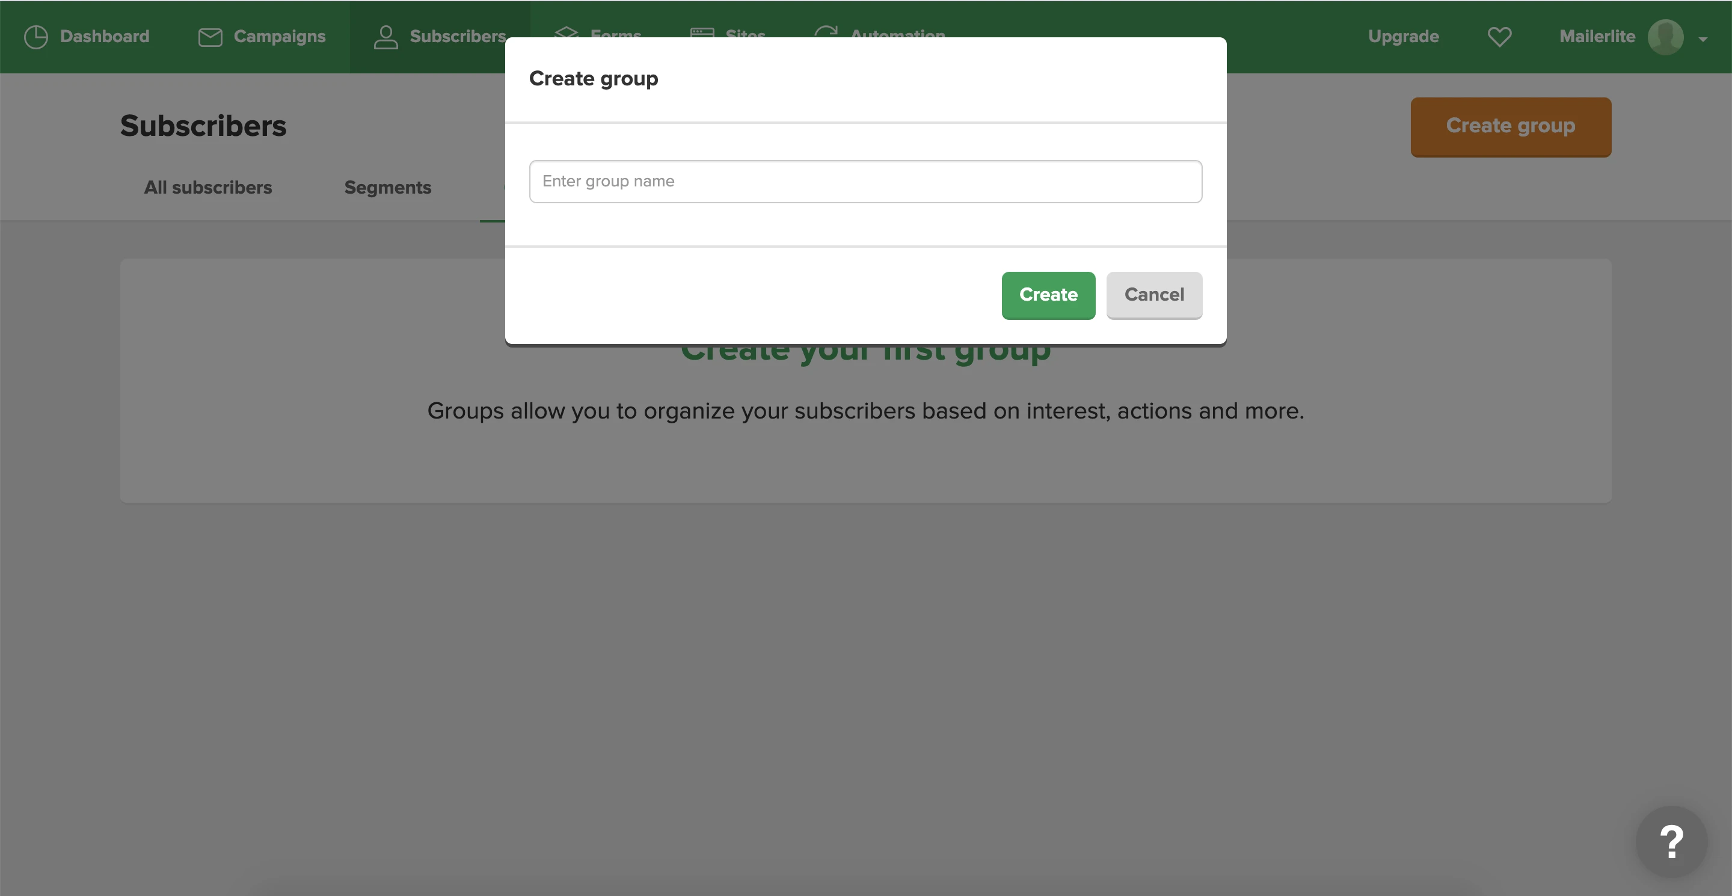Switch to All subscribers tab
This screenshot has width=1732, height=896.
[207, 188]
